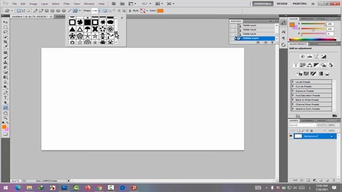
Task: Toggle history brush source for selected Delete Layer
Action: tap(233, 38)
